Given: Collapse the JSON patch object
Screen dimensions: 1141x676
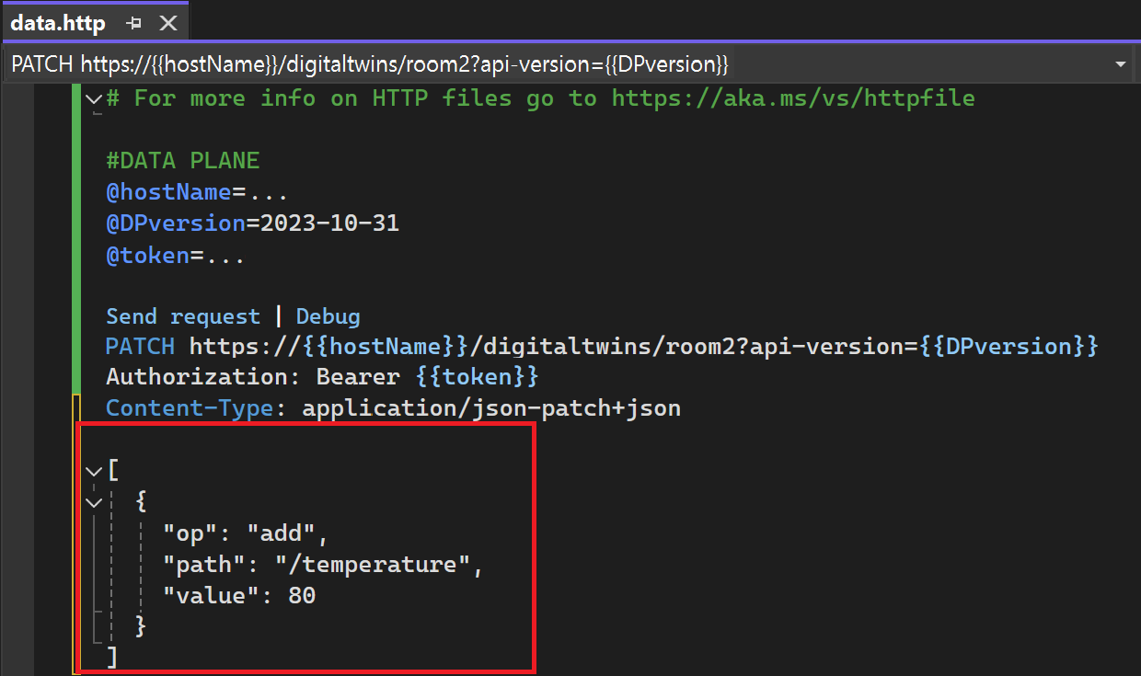Looking at the screenshot, I should [93, 501].
